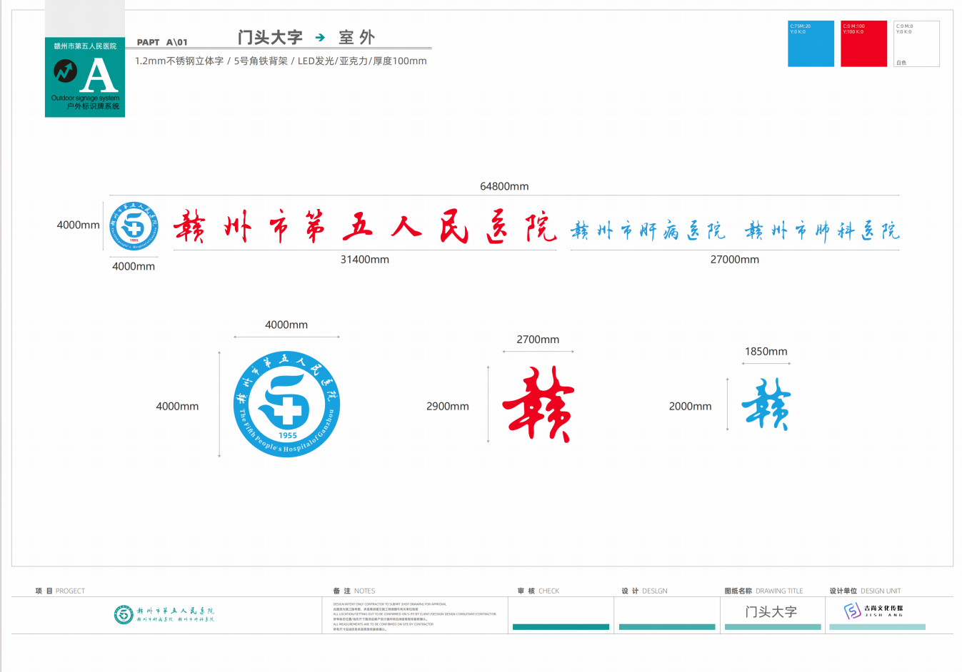
Task: Click the 设计单位 DESIGN UNIT label
Action: (865, 591)
